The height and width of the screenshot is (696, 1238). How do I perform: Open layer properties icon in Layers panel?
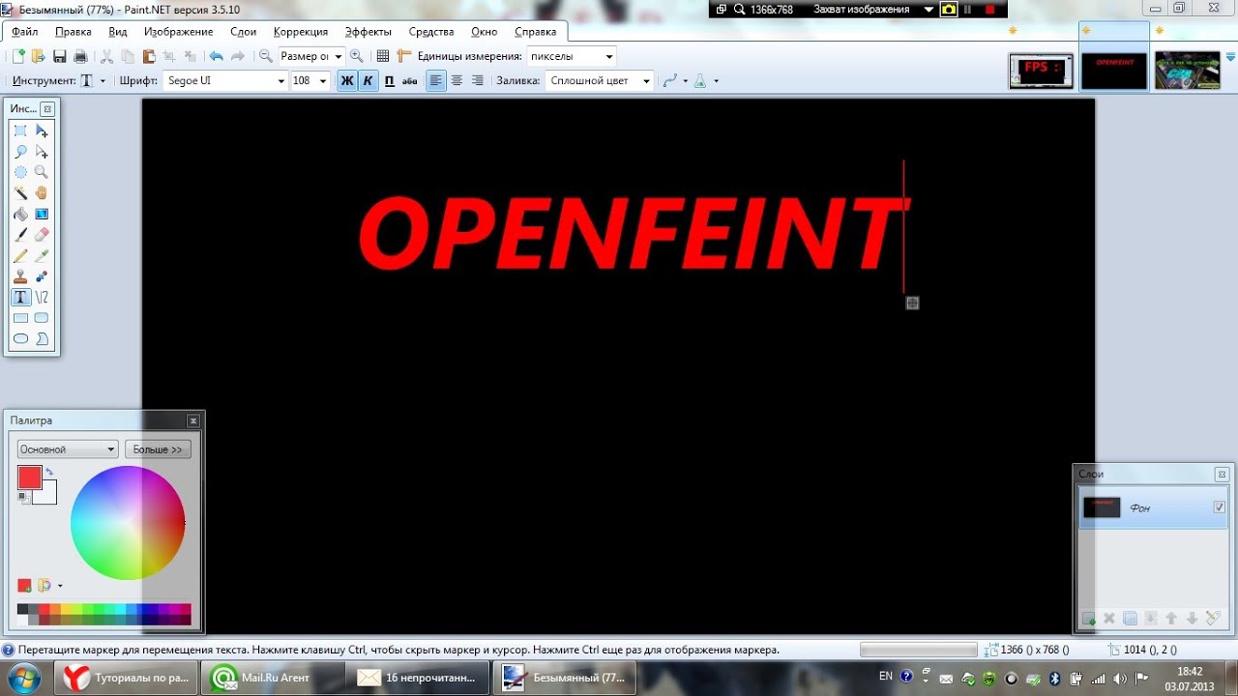coord(1213,619)
